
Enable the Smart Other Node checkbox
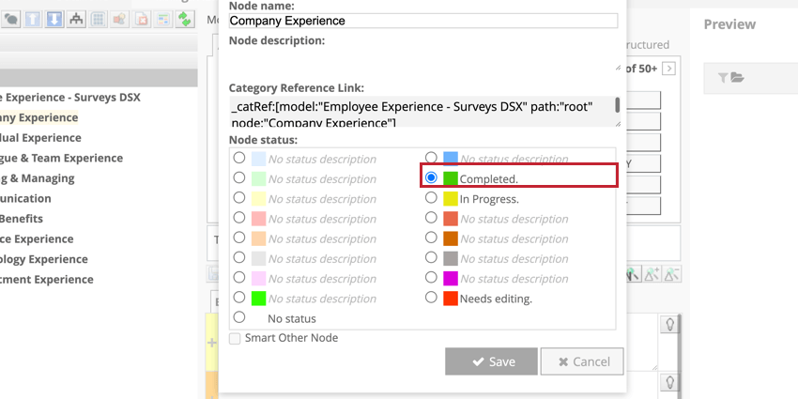(x=235, y=338)
